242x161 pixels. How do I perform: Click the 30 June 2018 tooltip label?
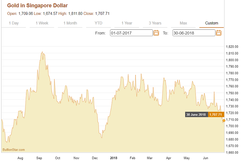click(197, 115)
